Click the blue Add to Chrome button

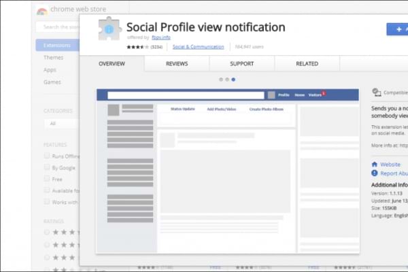point(397,29)
